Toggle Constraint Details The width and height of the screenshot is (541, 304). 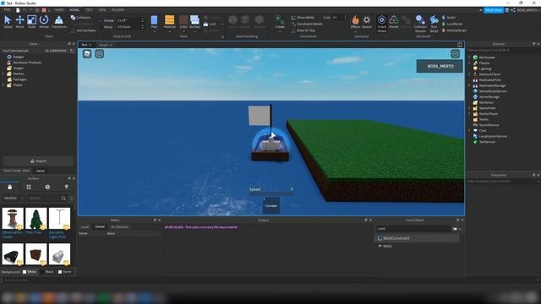click(x=307, y=24)
